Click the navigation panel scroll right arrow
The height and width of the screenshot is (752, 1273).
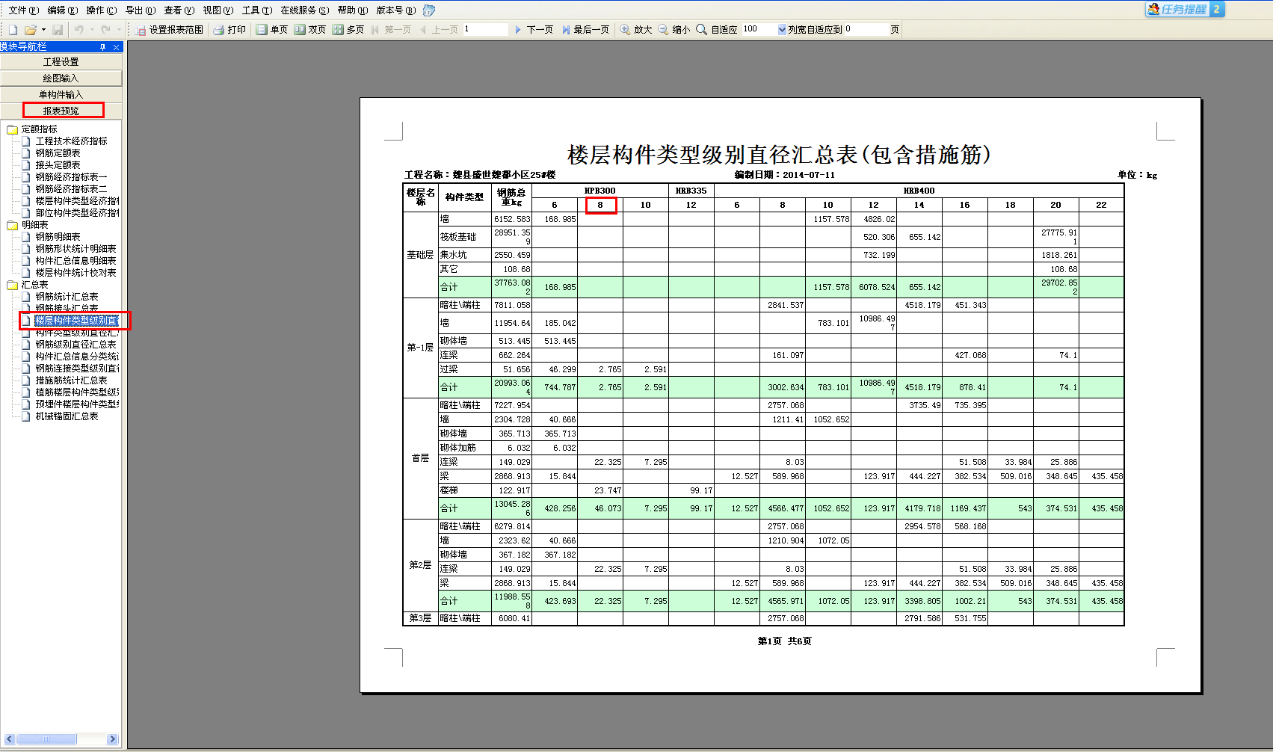[113, 739]
